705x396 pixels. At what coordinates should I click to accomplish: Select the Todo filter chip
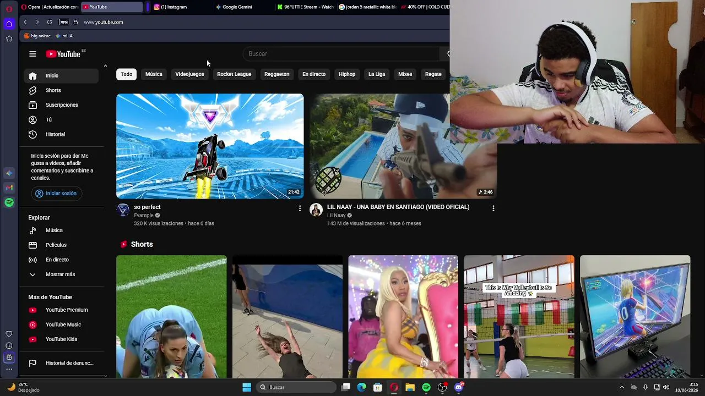(x=127, y=74)
